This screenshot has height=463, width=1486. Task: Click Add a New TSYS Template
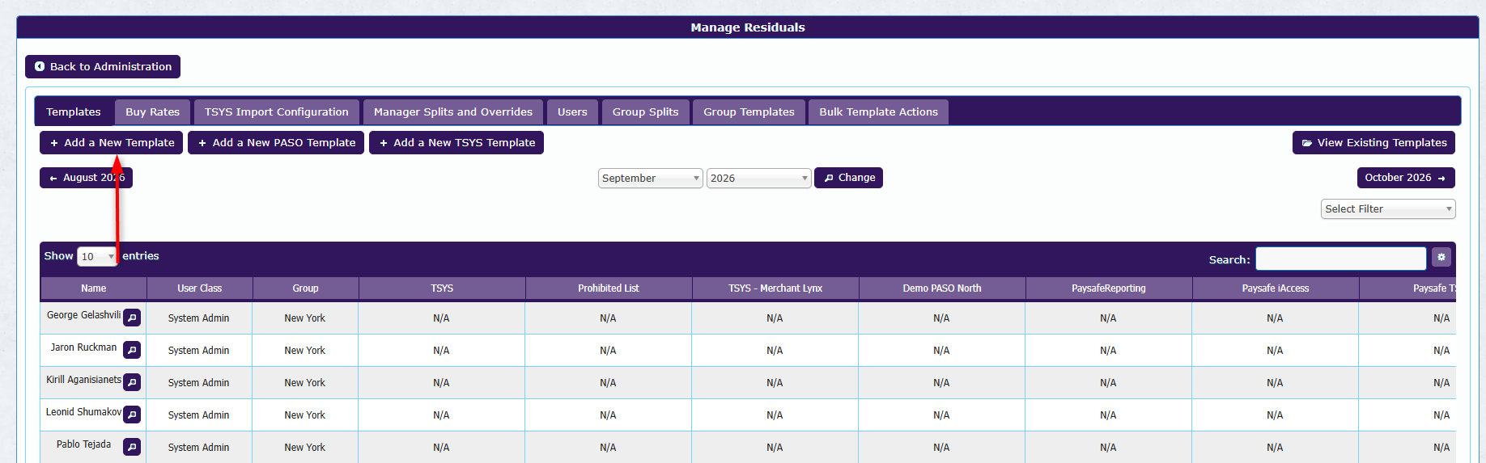point(456,142)
